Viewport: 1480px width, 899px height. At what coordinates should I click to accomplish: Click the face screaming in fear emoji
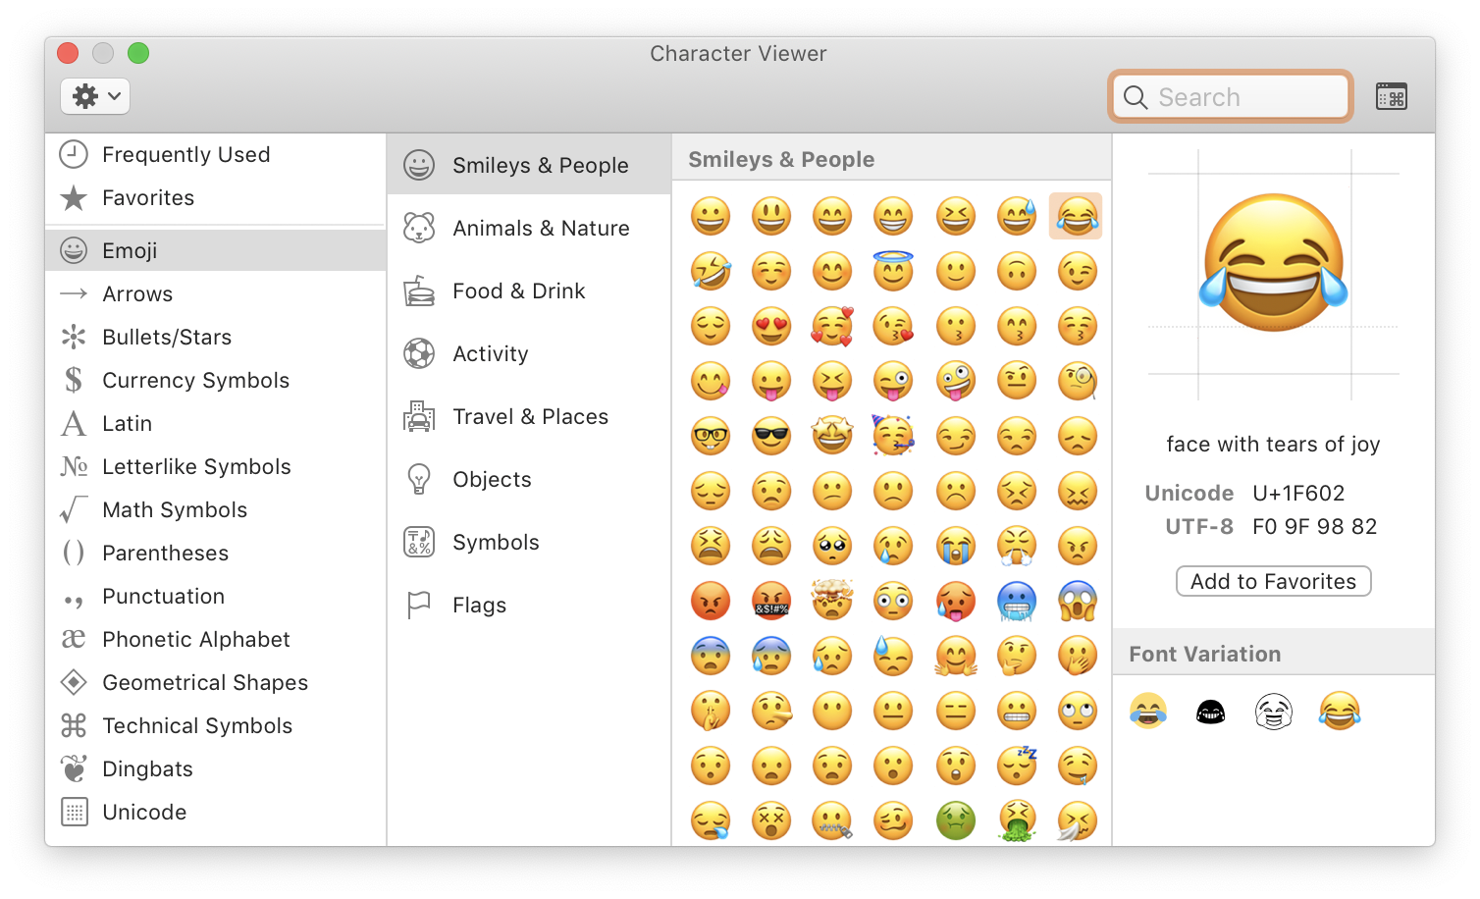pos(1078,602)
